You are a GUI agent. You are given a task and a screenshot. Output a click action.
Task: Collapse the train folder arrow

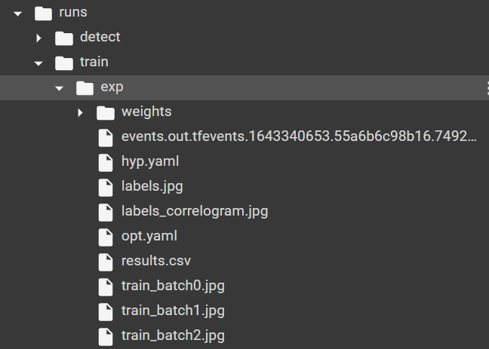[x=38, y=63]
